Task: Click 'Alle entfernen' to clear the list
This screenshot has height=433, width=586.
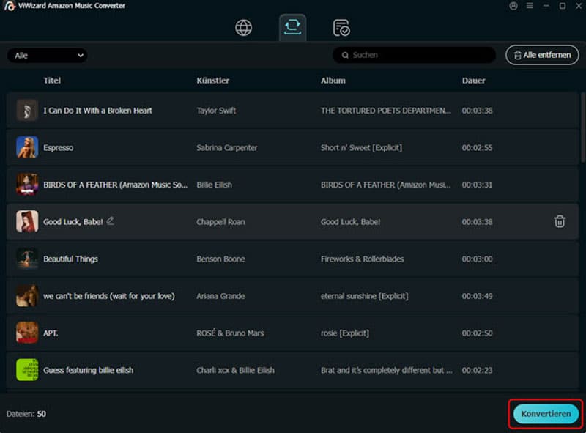Action: [542, 55]
